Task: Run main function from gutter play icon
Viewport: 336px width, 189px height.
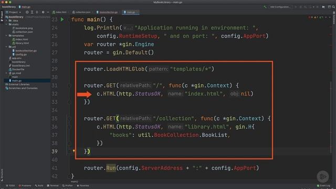Action: 62,19
